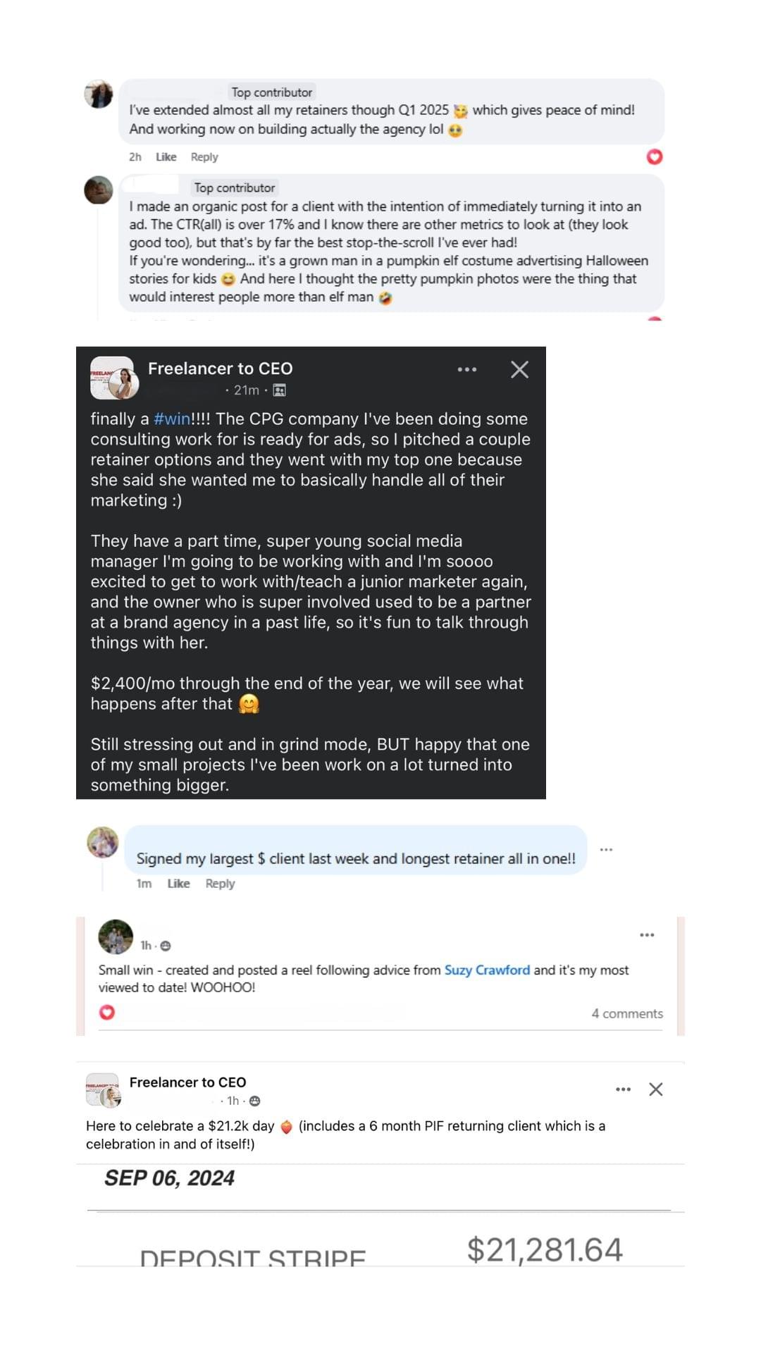Dismiss the $21.2k day post with X
The width and height of the screenshot is (761, 1353).
click(655, 1089)
